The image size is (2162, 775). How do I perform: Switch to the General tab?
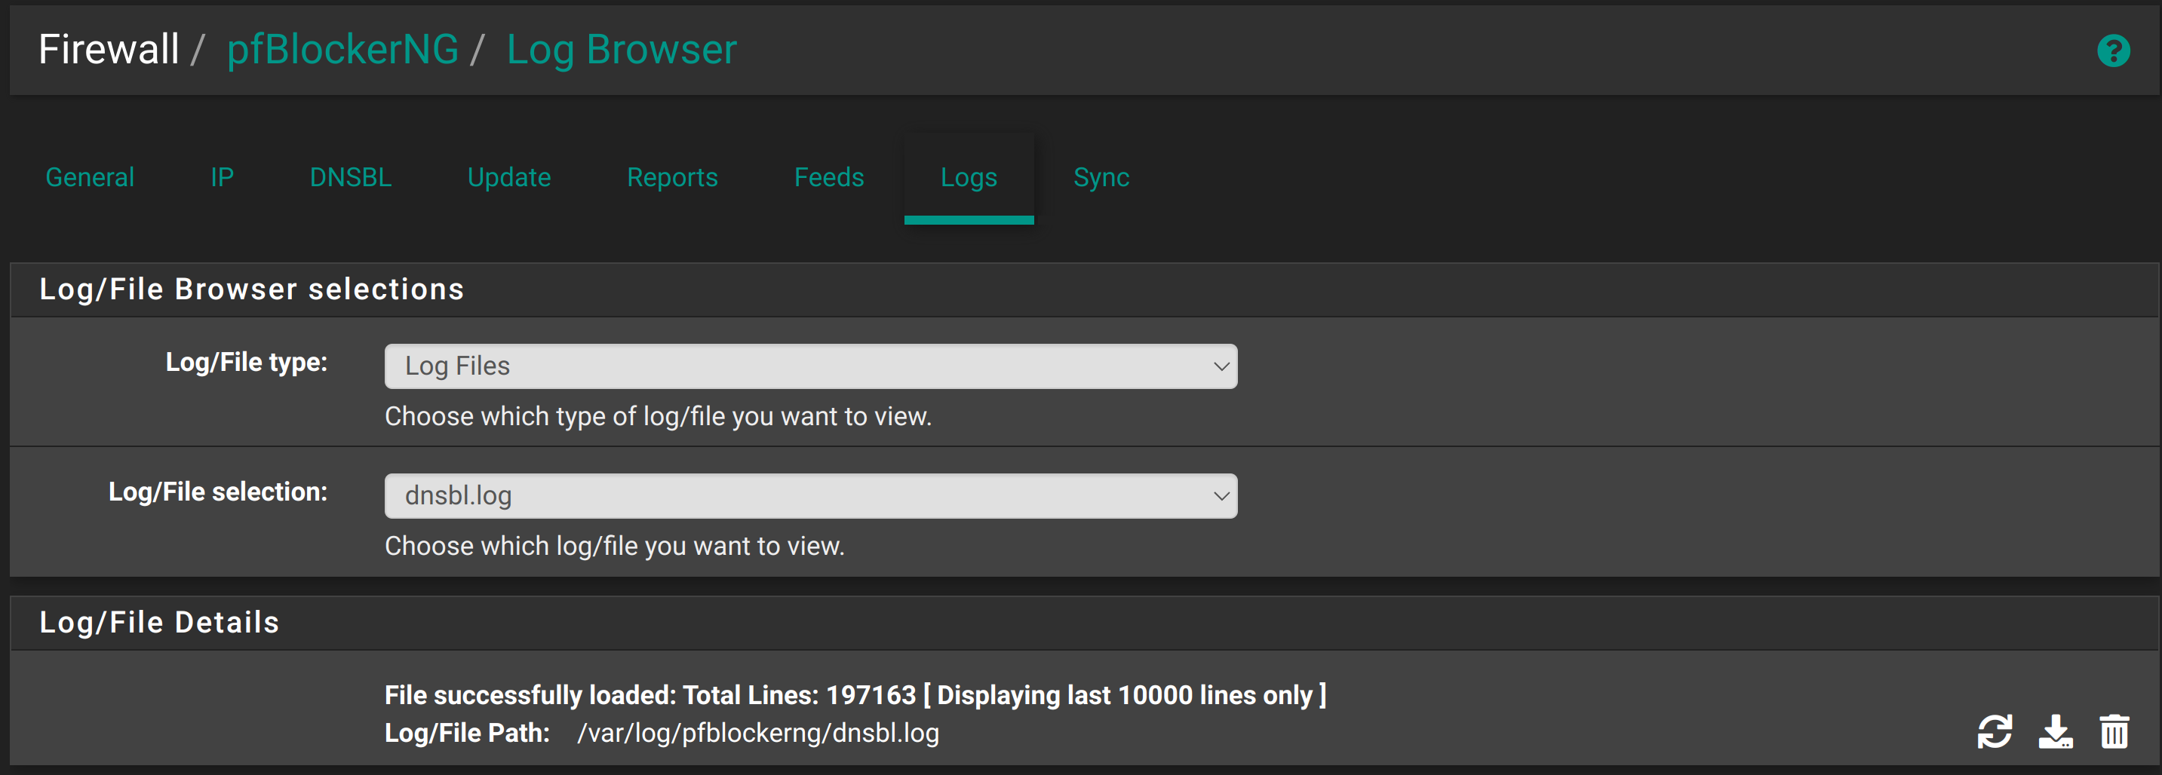point(90,178)
